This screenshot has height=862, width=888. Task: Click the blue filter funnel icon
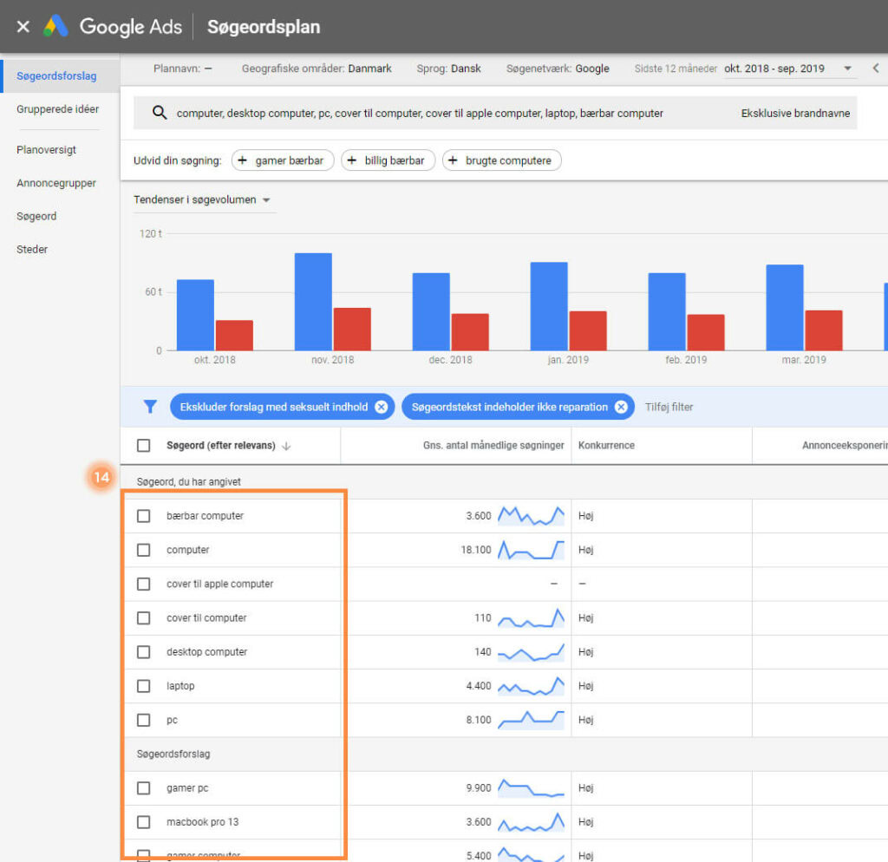coord(150,407)
